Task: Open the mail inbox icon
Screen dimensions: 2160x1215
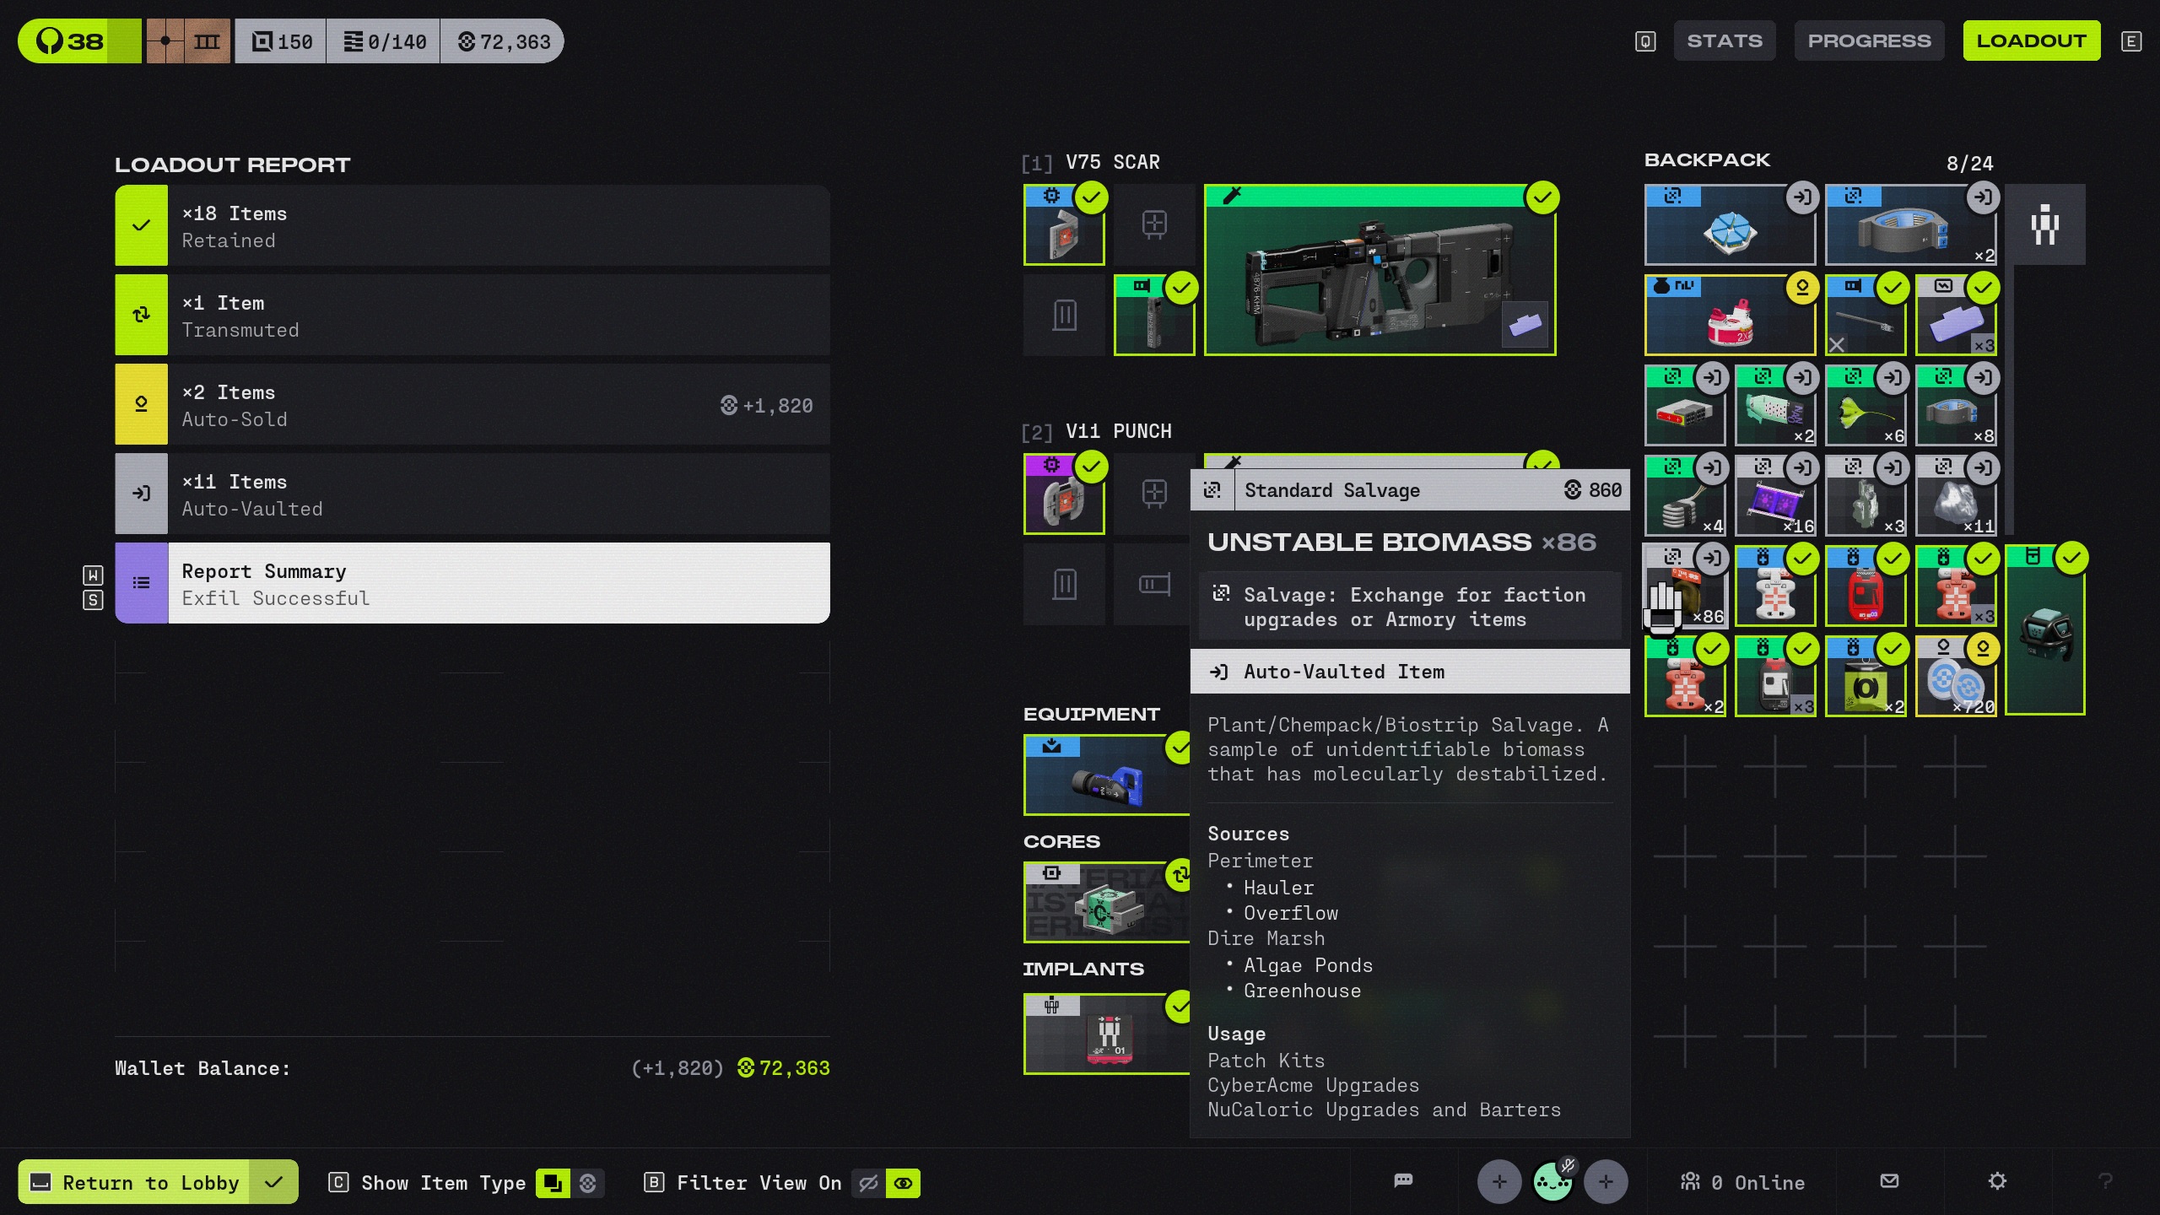Action: [x=1889, y=1181]
